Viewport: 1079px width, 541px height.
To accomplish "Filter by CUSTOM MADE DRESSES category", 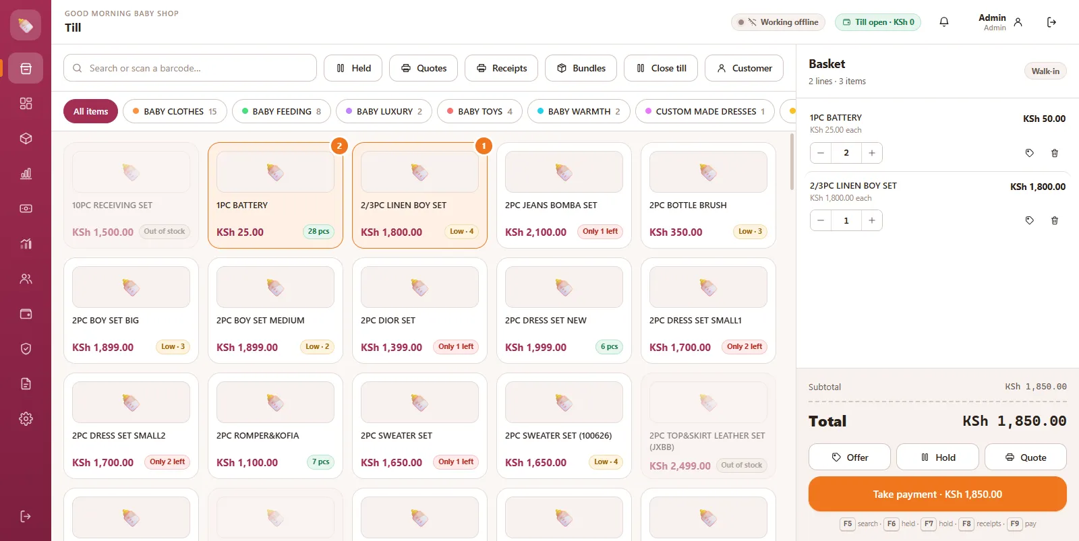I will tap(705, 111).
